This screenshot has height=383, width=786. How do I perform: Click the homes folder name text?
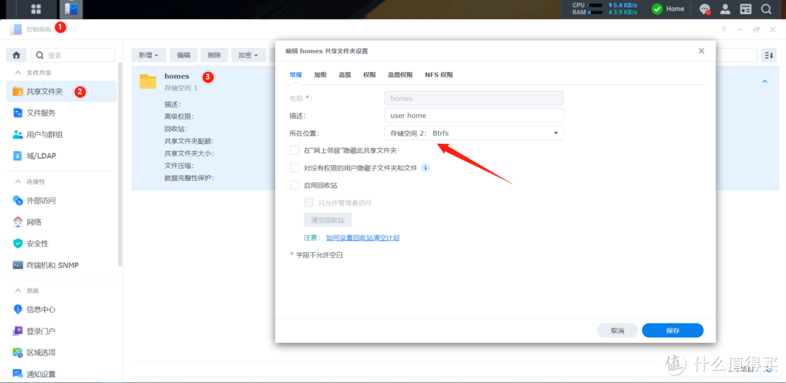click(177, 76)
